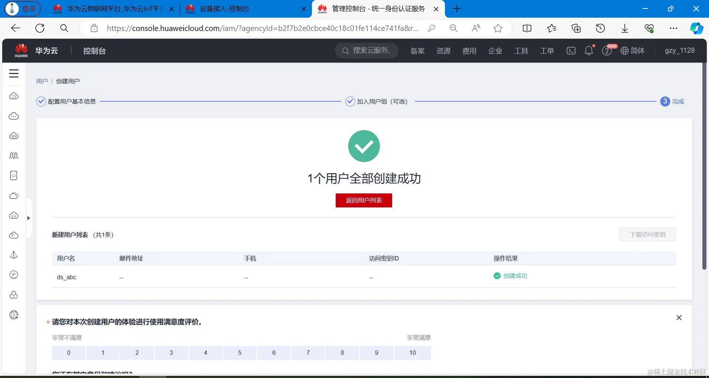The width and height of the screenshot is (709, 378).
Task: Click the 下载访问密钥 button
Action: point(648,235)
